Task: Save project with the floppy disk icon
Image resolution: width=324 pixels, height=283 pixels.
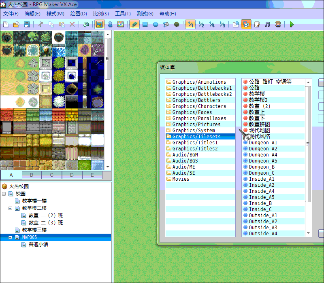Action: click(27, 24)
